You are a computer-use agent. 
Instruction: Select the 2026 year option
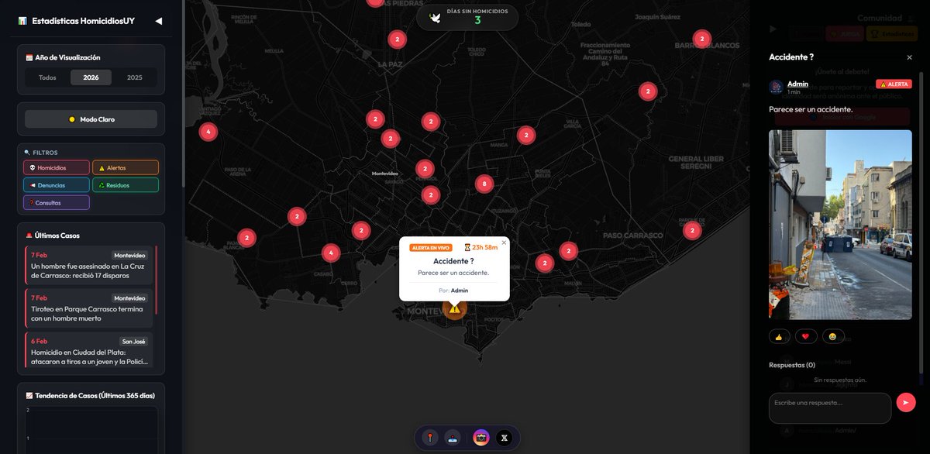click(91, 77)
